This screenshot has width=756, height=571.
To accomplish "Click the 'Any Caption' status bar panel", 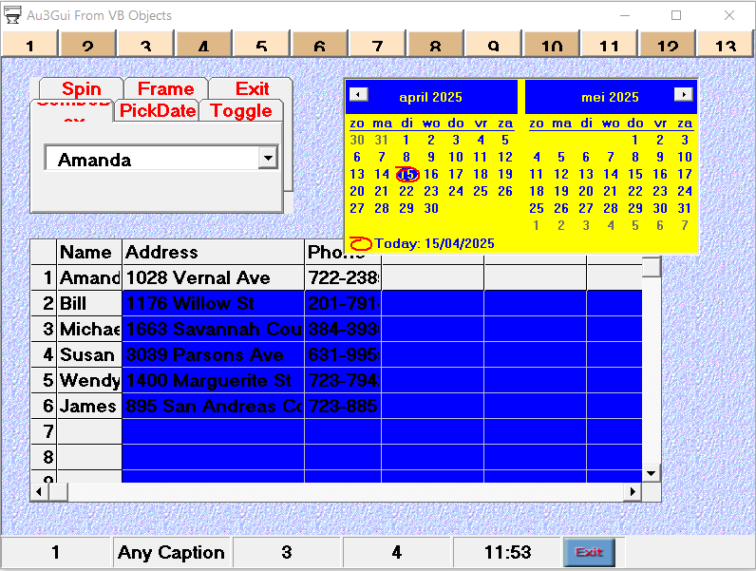I will pyautogui.click(x=171, y=552).
